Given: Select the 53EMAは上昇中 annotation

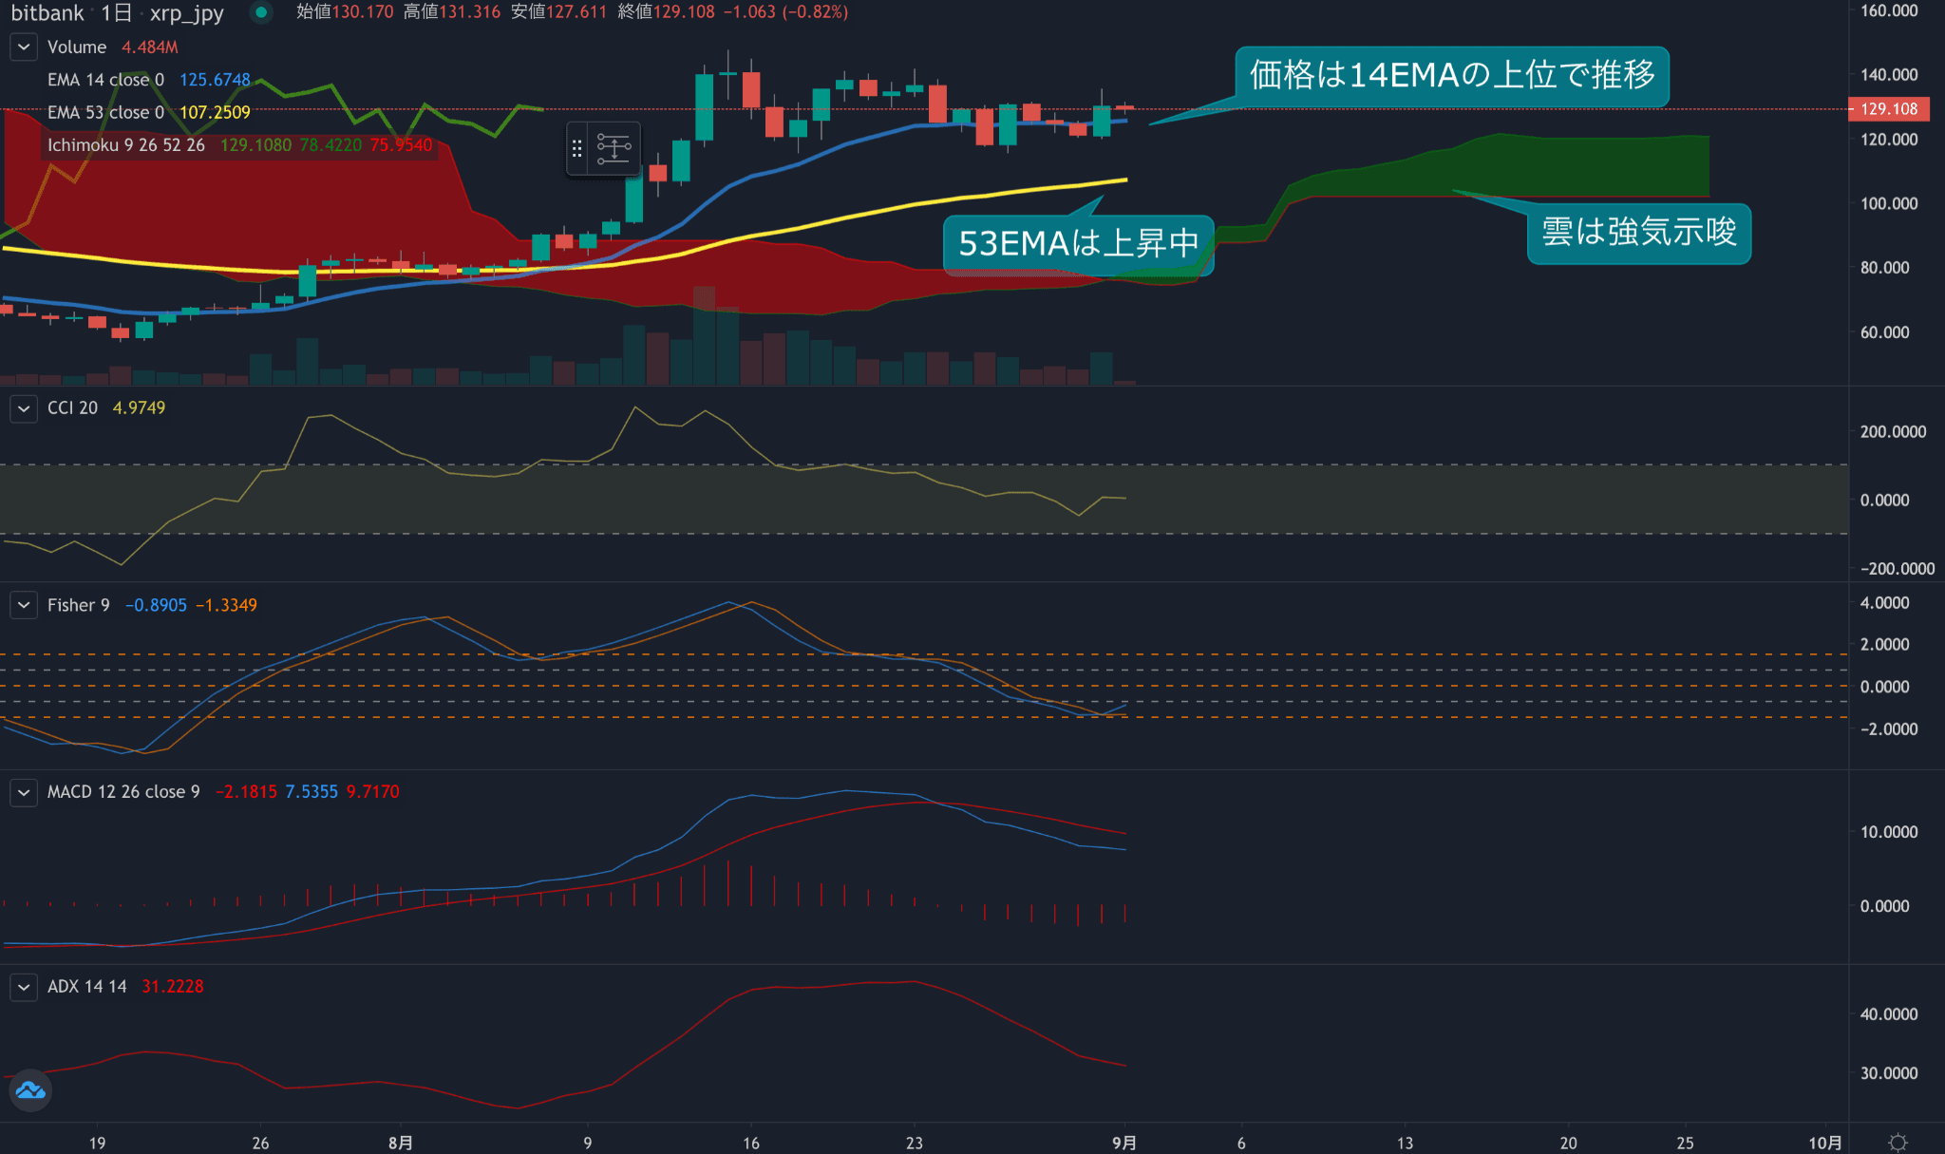Looking at the screenshot, I should click(1076, 244).
